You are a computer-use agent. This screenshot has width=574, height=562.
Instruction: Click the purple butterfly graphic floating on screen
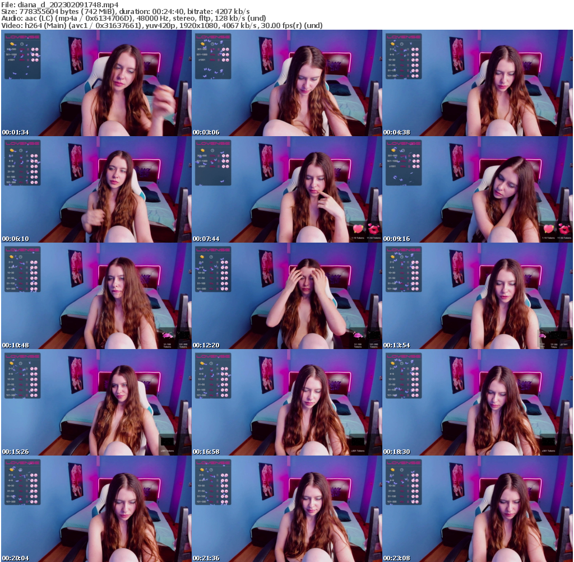(x=14, y=73)
